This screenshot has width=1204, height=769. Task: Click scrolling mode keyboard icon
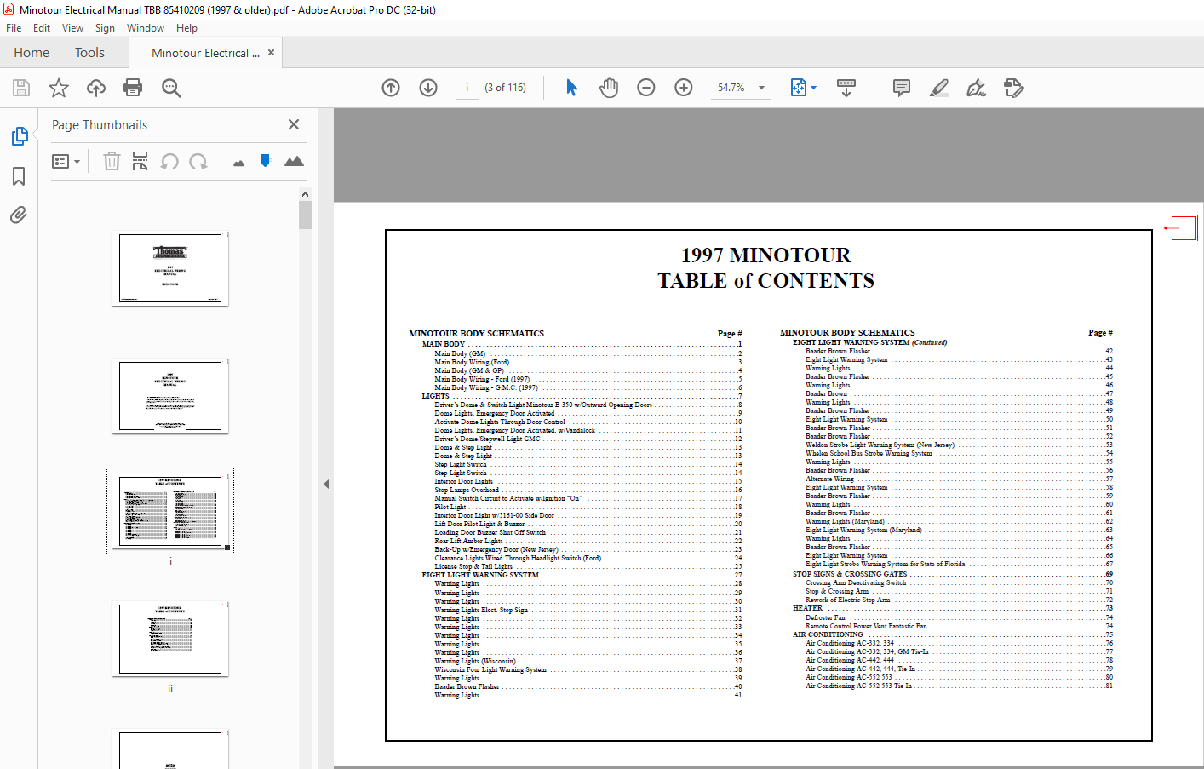846,88
